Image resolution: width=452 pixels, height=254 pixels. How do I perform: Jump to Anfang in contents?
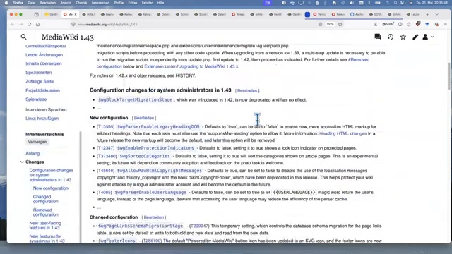point(32,154)
